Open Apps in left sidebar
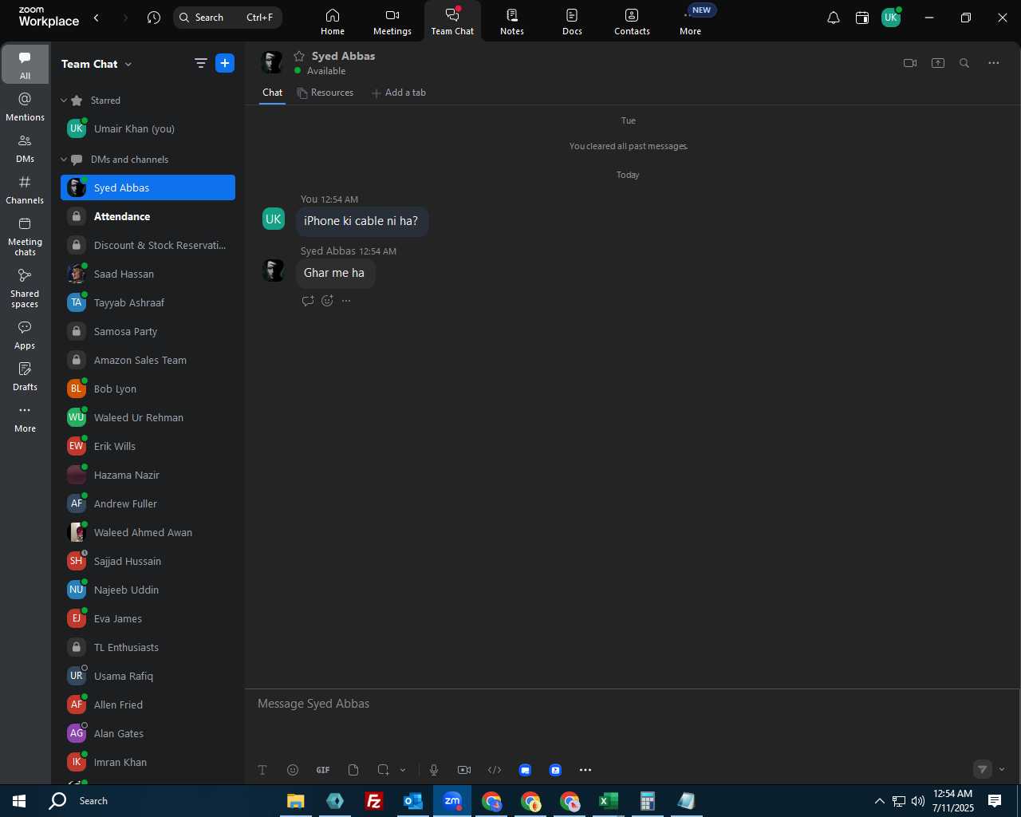The height and width of the screenshot is (817, 1021). [26, 335]
